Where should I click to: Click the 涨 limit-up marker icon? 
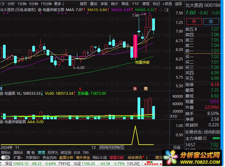(x=135, y=88)
